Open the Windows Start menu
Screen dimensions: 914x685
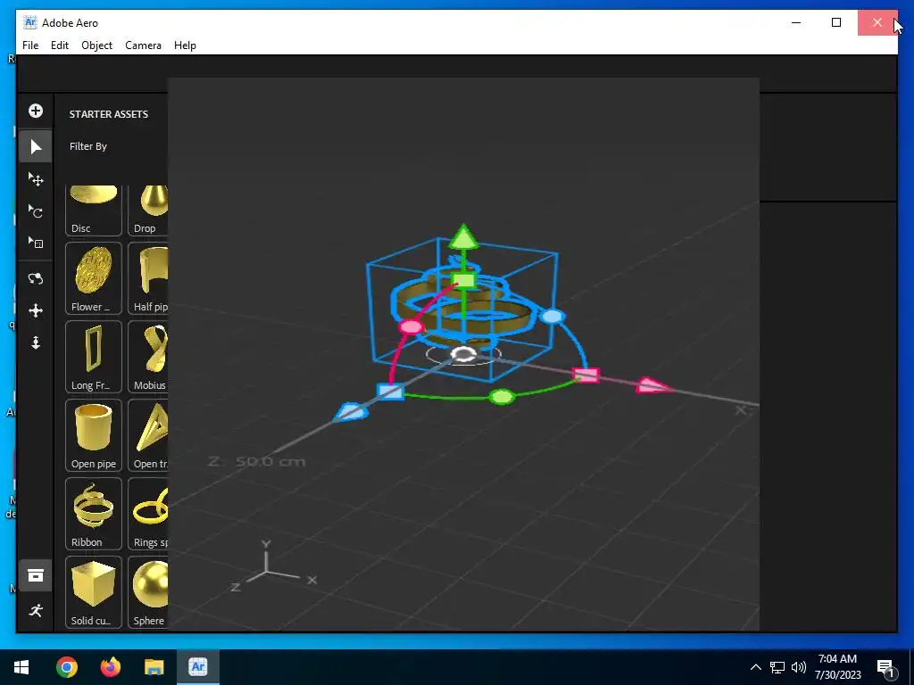click(21, 667)
